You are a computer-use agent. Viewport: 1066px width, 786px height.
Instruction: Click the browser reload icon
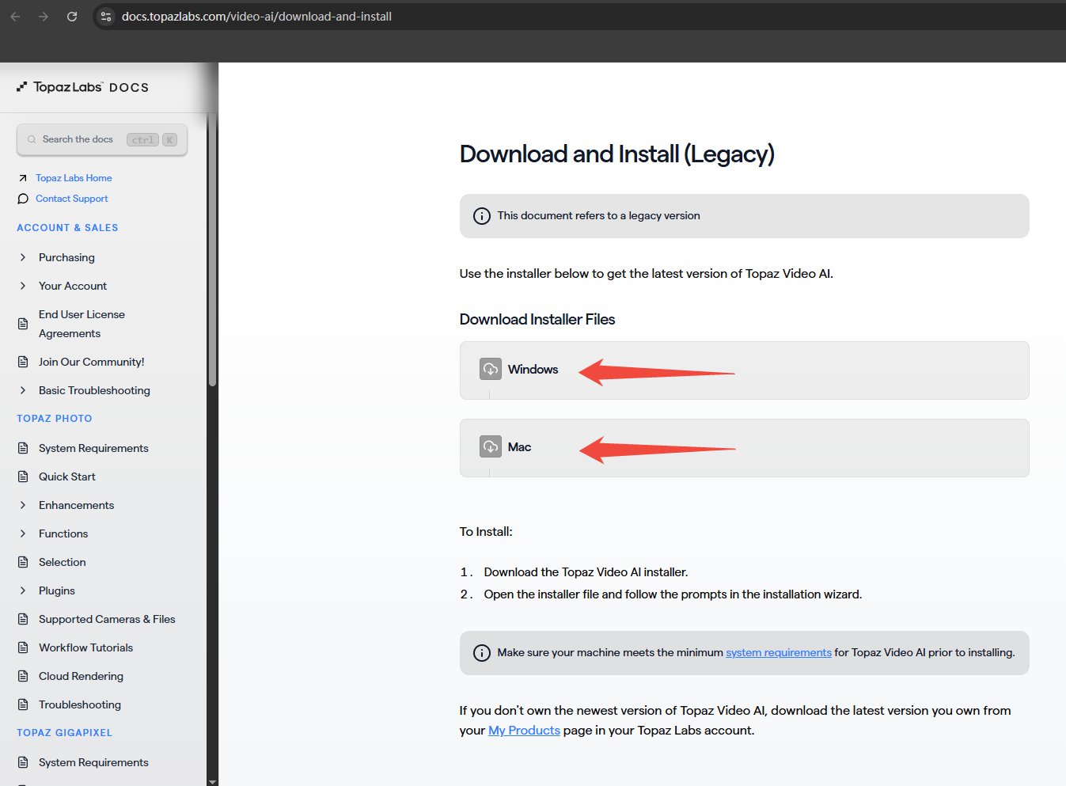[x=72, y=17]
